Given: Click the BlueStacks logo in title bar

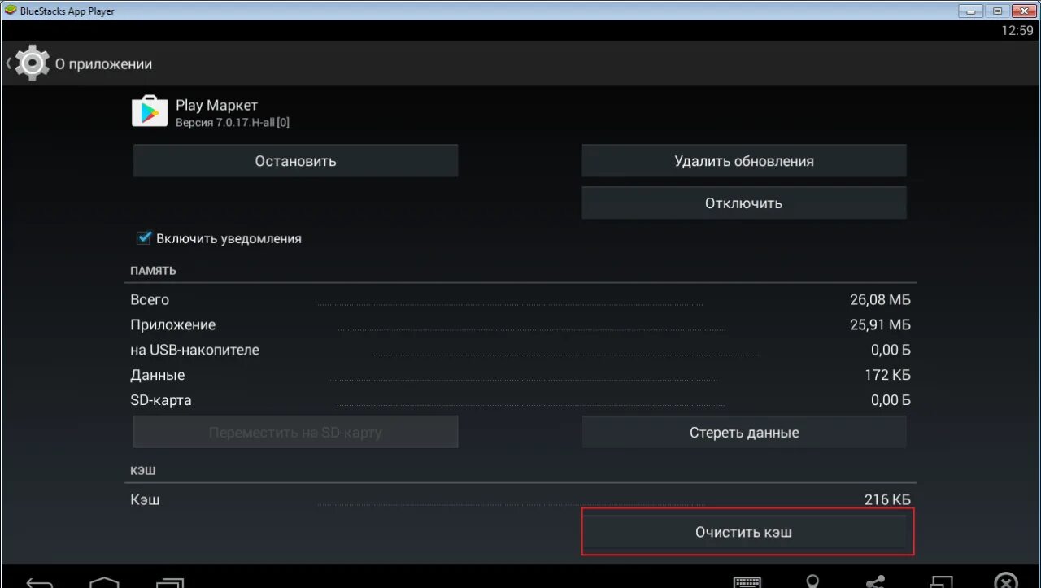Looking at the screenshot, I should coord(11,11).
